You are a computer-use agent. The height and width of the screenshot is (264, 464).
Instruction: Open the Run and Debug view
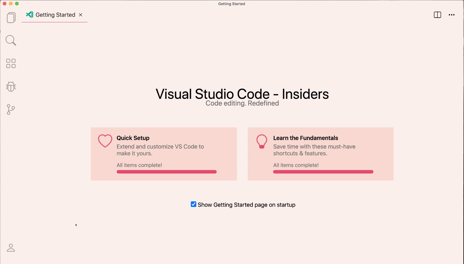click(x=11, y=86)
